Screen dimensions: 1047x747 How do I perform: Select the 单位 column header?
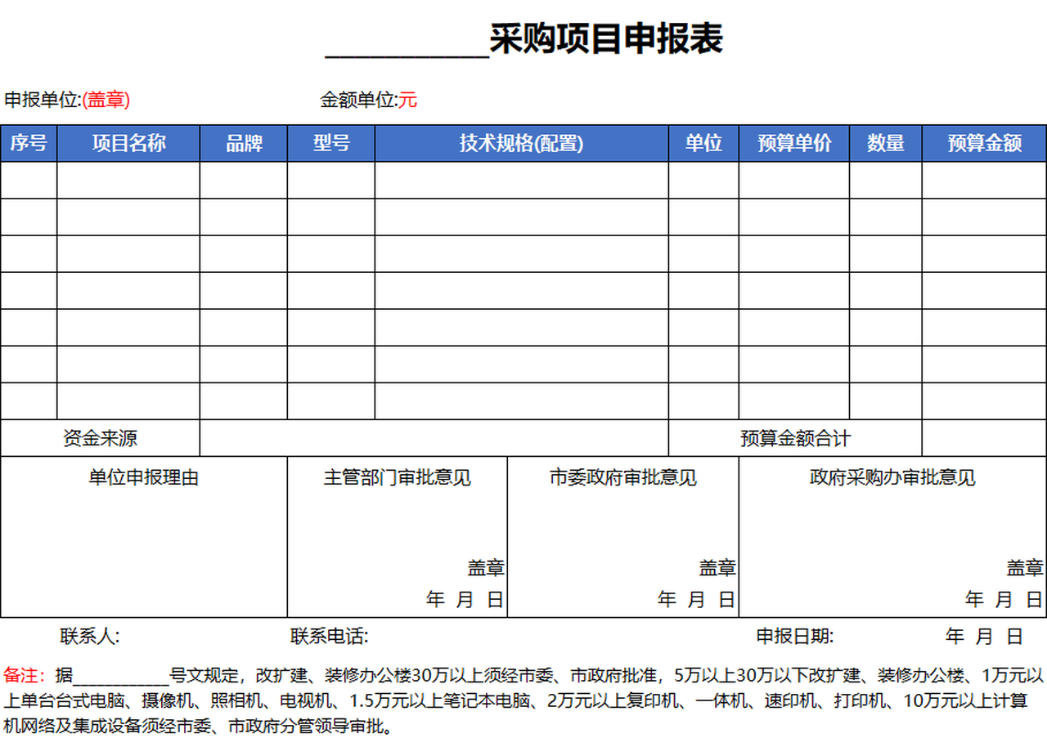click(704, 143)
